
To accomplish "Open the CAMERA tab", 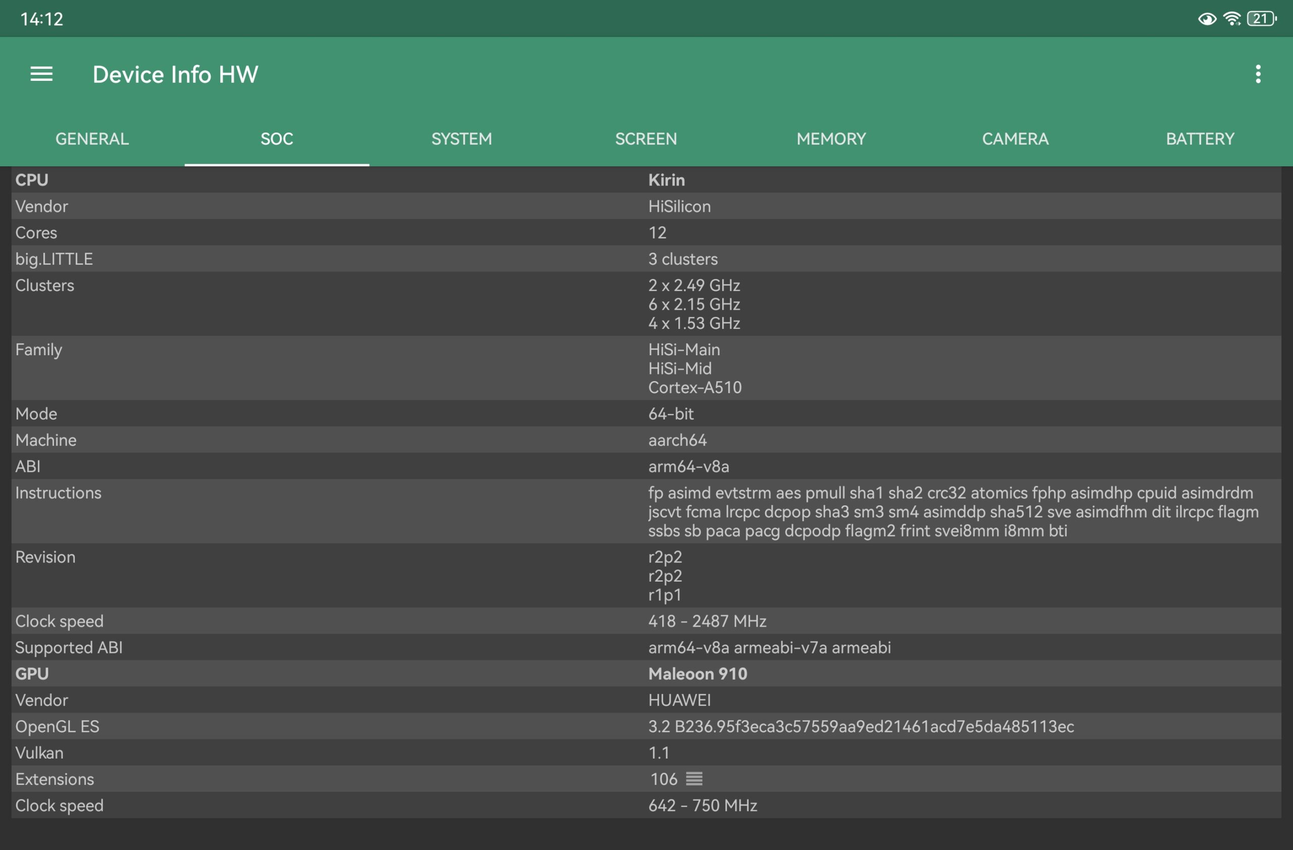I will click(x=1015, y=138).
